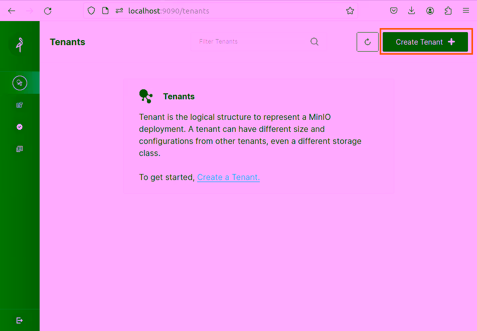Open Documentation from the sidebar
This screenshot has height=331, width=477.
tap(20, 149)
